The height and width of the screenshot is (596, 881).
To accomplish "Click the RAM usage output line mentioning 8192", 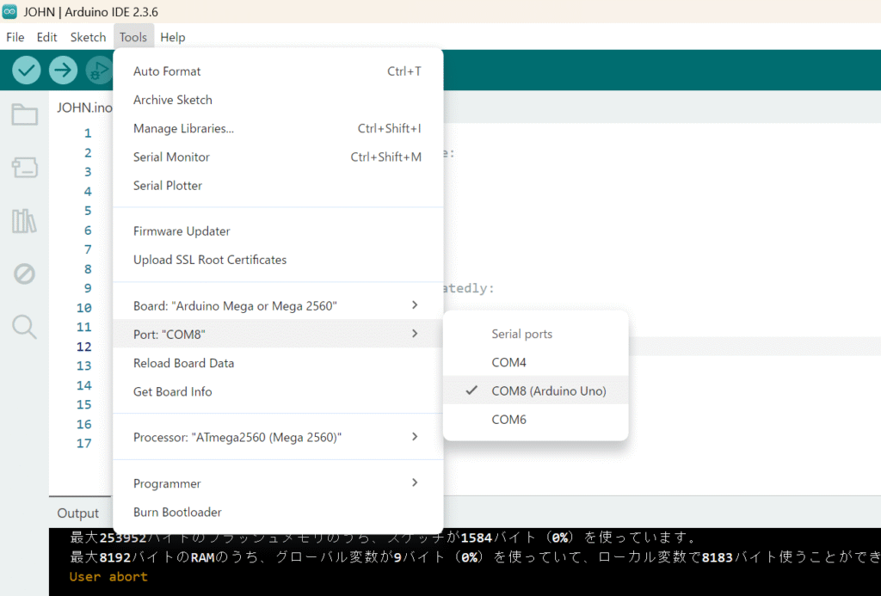I will point(475,557).
